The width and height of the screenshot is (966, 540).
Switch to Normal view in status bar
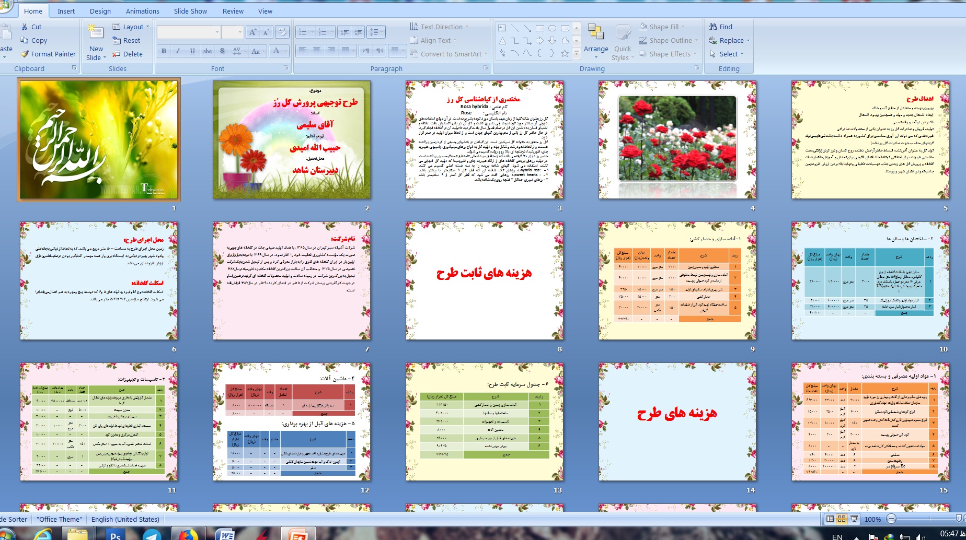830,519
